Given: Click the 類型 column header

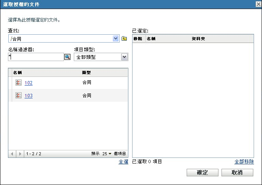Looking at the screenshot, I should coord(86,73).
